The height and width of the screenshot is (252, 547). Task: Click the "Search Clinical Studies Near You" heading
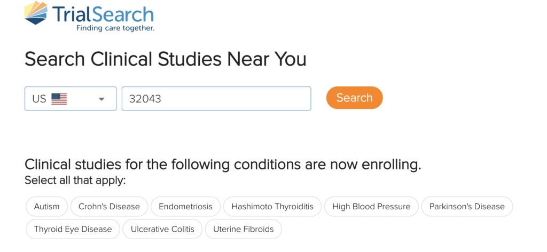pos(166,59)
